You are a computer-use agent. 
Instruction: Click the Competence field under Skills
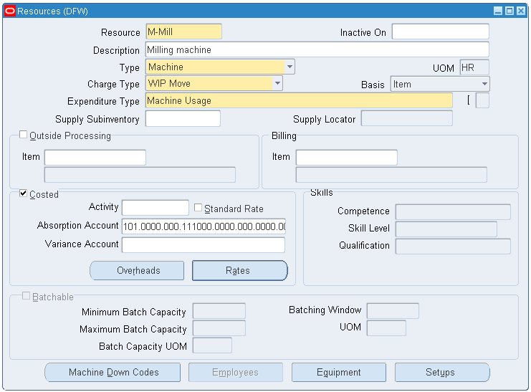point(453,211)
